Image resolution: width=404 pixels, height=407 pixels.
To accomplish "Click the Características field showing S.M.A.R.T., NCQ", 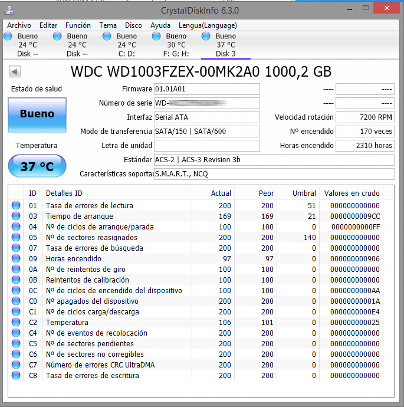I will 274,173.
